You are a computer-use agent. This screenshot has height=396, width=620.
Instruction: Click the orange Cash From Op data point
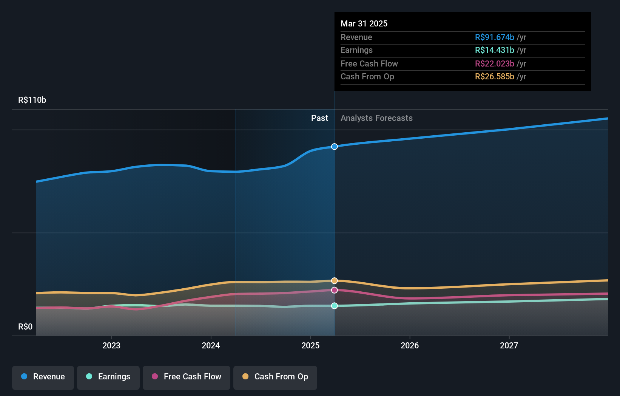coord(335,281)
